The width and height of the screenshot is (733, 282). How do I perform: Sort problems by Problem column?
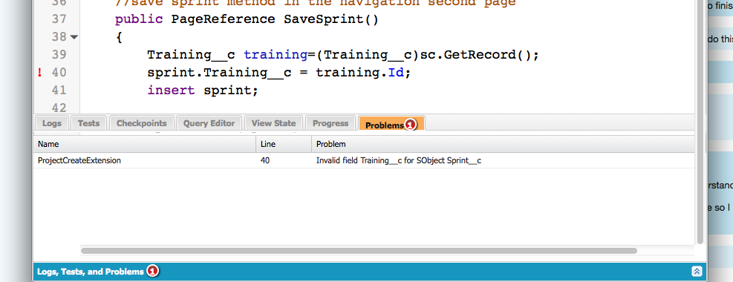pos(503,144)
